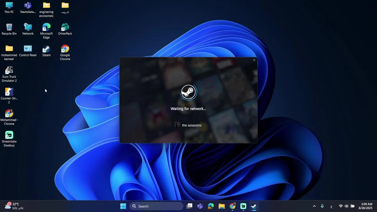
Task: Click the battery status tray icon
Action: 353,206
